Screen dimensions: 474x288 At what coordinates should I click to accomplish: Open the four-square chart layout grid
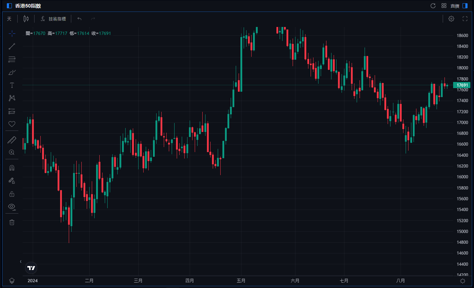(444, 6)
